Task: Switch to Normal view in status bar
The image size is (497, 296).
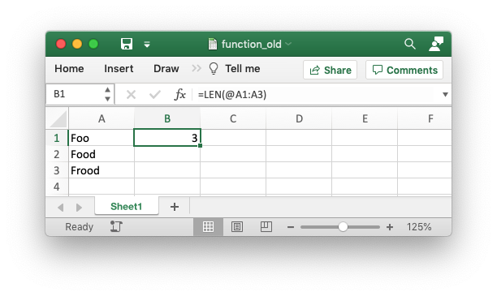Action: coord(208,227)
